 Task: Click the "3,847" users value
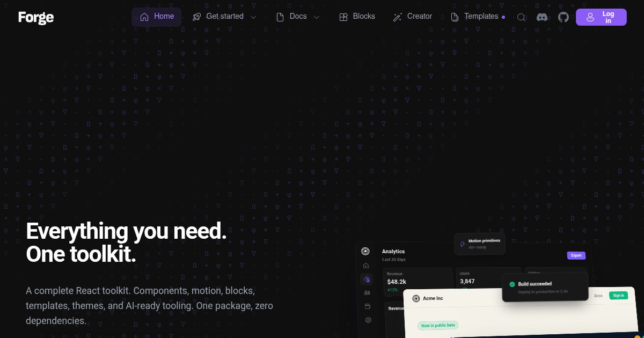click(x=467, y=281)
